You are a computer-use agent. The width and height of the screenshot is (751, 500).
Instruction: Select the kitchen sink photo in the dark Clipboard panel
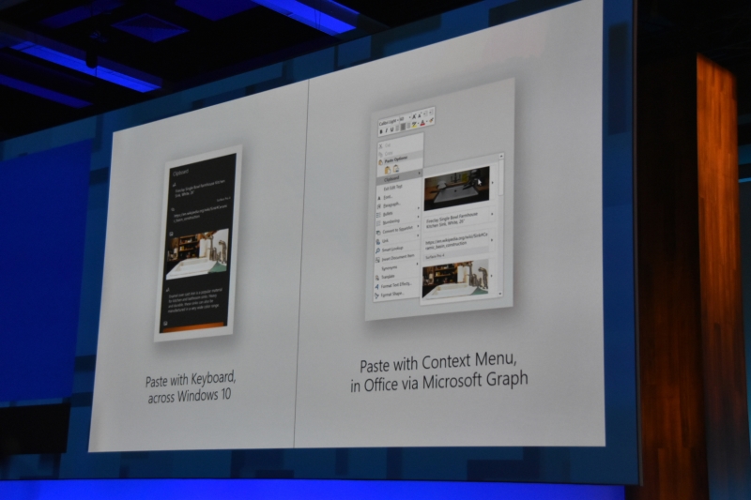click(197, 255)
